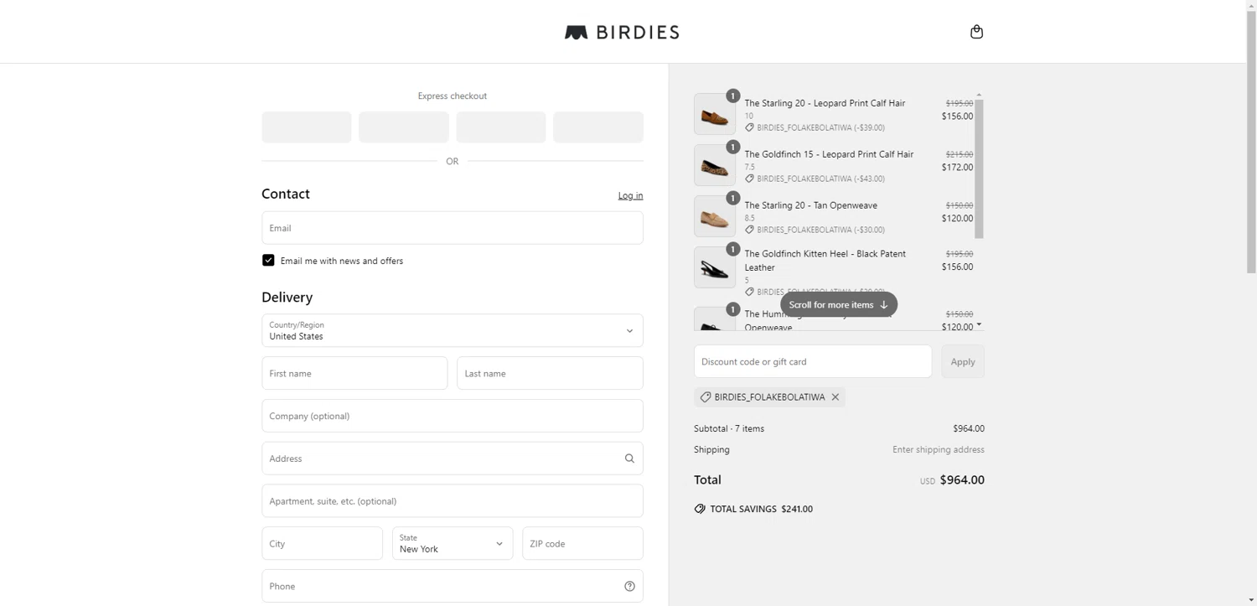1257x606 pixels.
Task: Focus the City field
Action: 322,544
